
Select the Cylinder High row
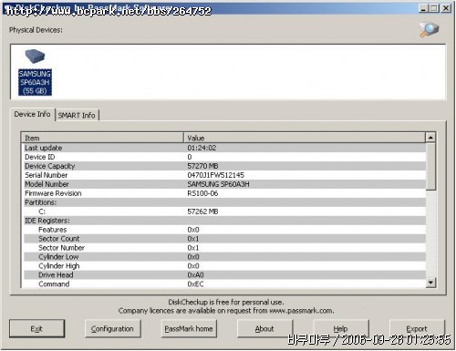224,266
